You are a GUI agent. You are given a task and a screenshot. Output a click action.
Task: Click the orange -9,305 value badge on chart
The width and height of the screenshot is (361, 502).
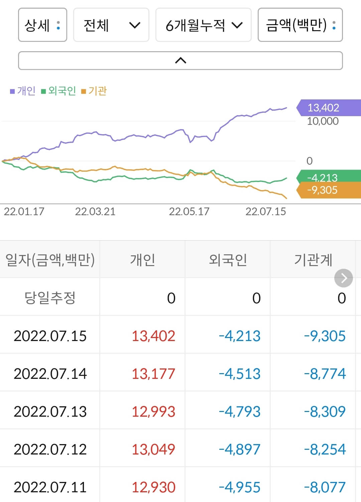[323, 190]
